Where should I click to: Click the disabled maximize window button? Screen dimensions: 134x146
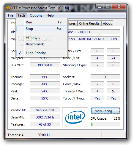pyautogui.click(x=108, y=7)
